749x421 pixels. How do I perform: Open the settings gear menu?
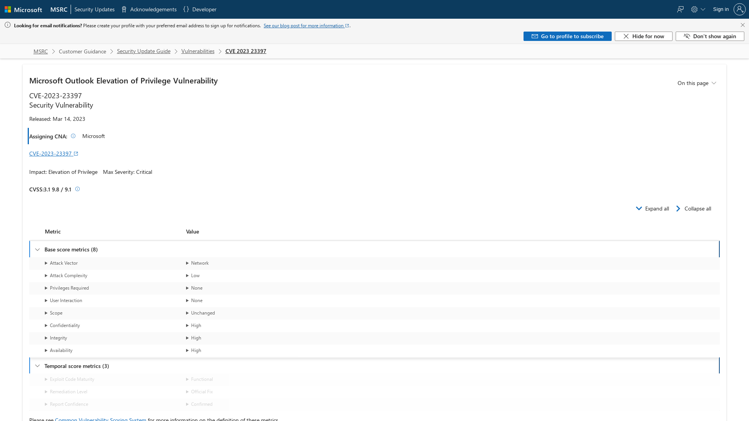tap(698, 9)
